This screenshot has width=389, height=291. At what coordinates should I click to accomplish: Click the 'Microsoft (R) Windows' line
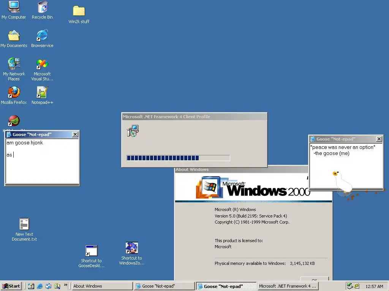[235, 210]
